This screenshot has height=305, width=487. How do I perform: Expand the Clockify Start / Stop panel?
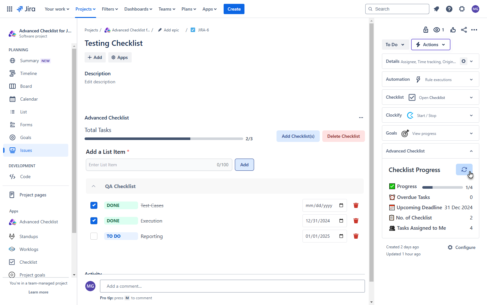pyautogui.click(x=471, y=115)
